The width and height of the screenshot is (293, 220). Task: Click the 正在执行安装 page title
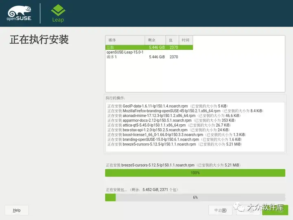pyautogui.click(x=39, y=40)
